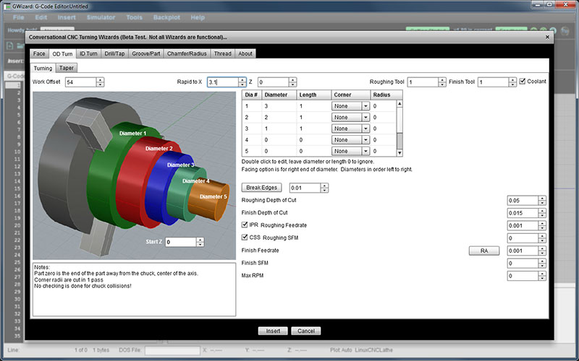Open Backplot menu in GWizard editor window
The height and width of the screenshot is (361, 579).
click(166, 17)
